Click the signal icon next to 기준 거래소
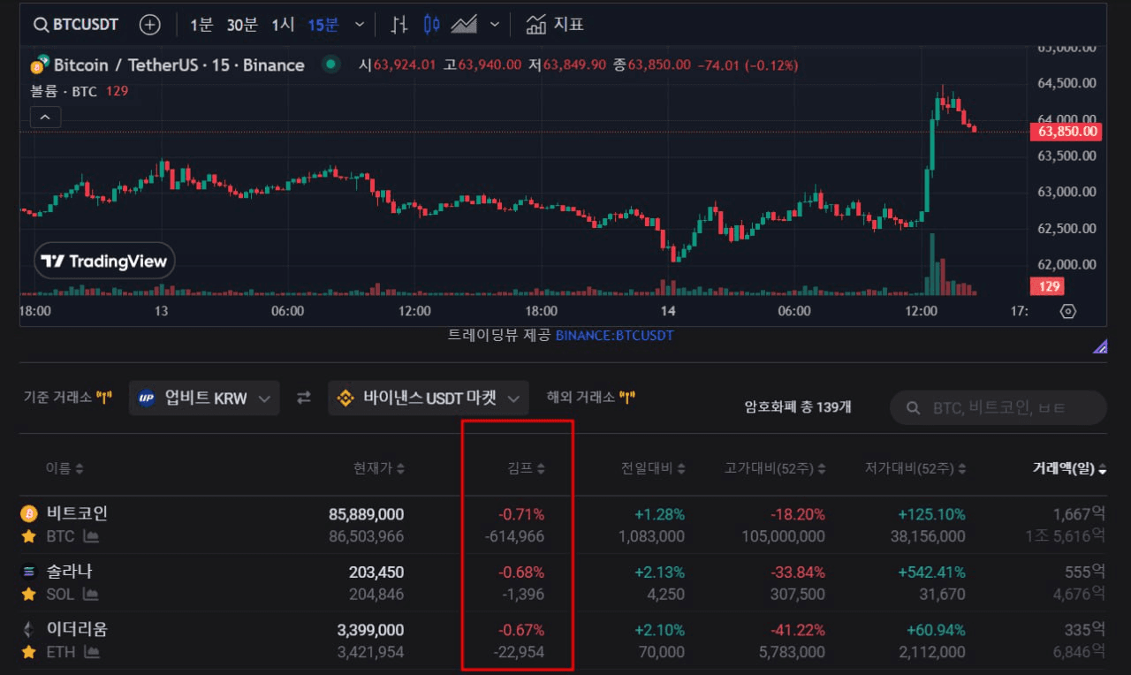This screenshot has height=675, width=1131. (105, 398)
